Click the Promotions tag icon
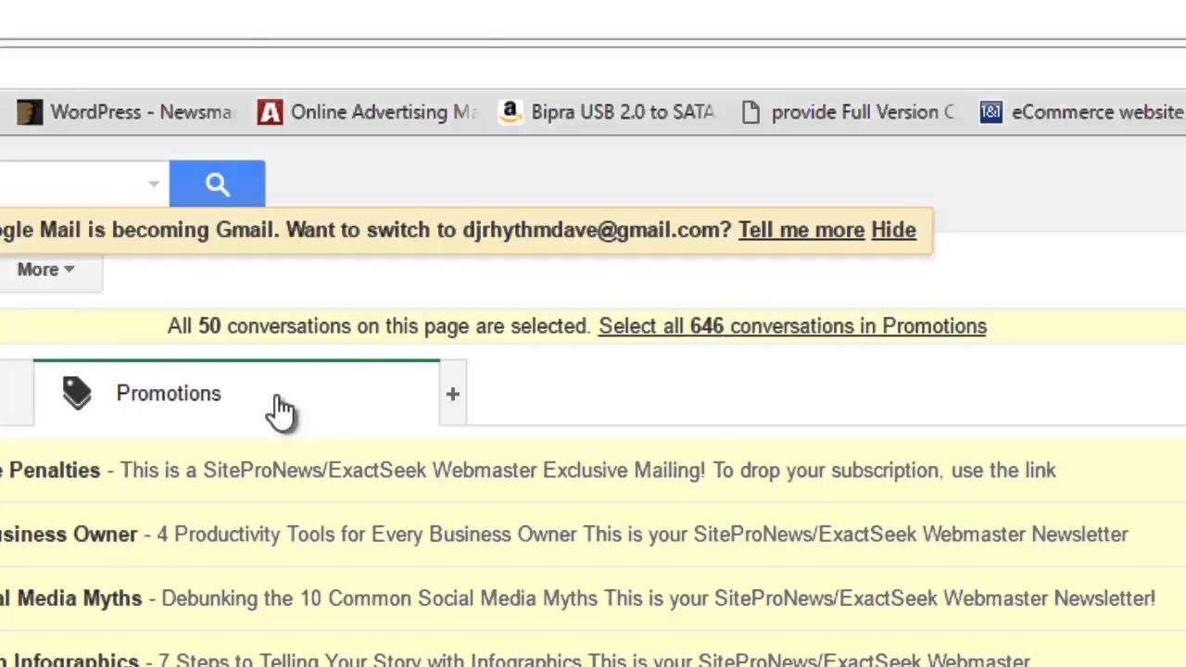The width and height of the screenshot is (1186, 667). (77, 394)
